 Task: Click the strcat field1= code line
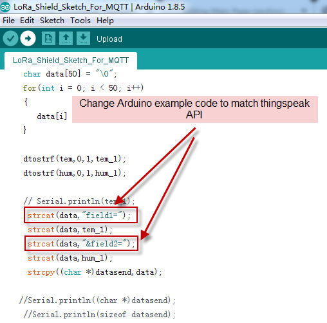(x=79, y=216)
